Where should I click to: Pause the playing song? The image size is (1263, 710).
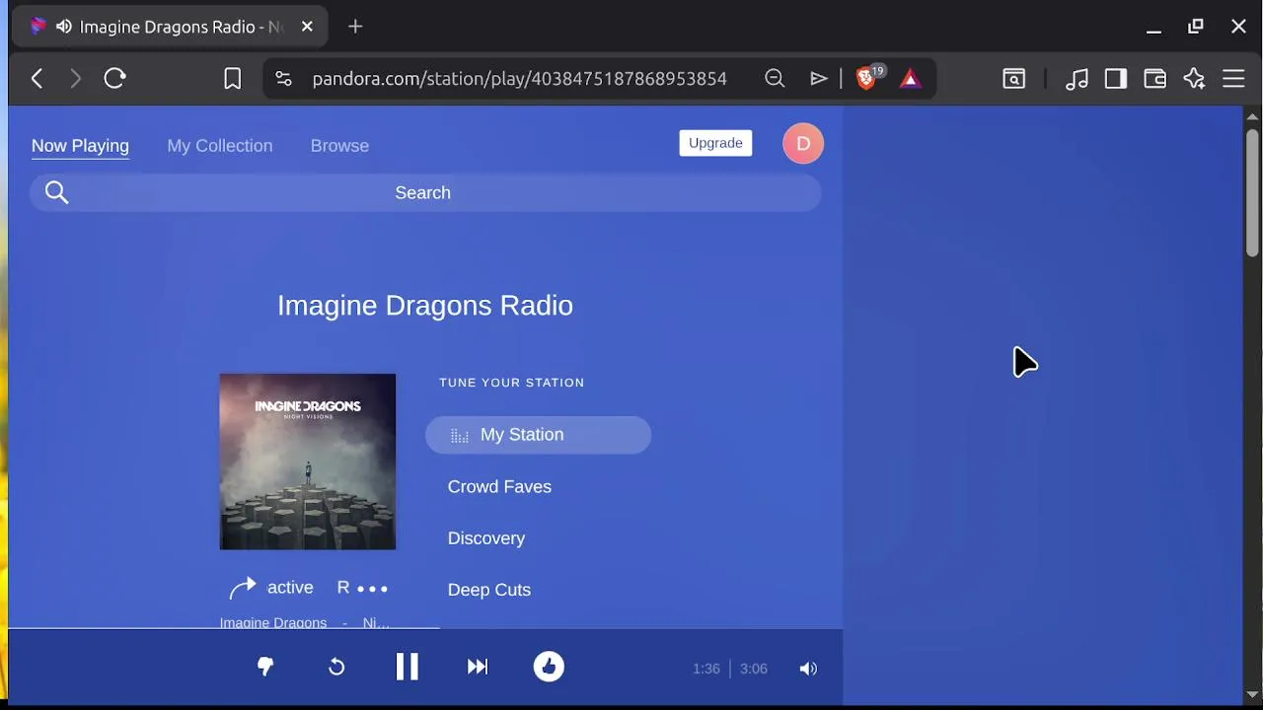tap(407, 667)
